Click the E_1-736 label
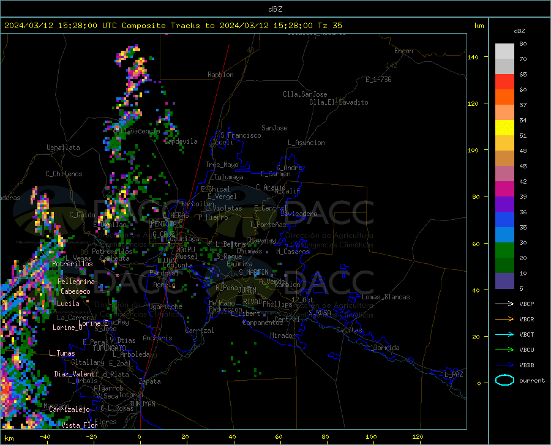551x445 pixels. (378, 80)
